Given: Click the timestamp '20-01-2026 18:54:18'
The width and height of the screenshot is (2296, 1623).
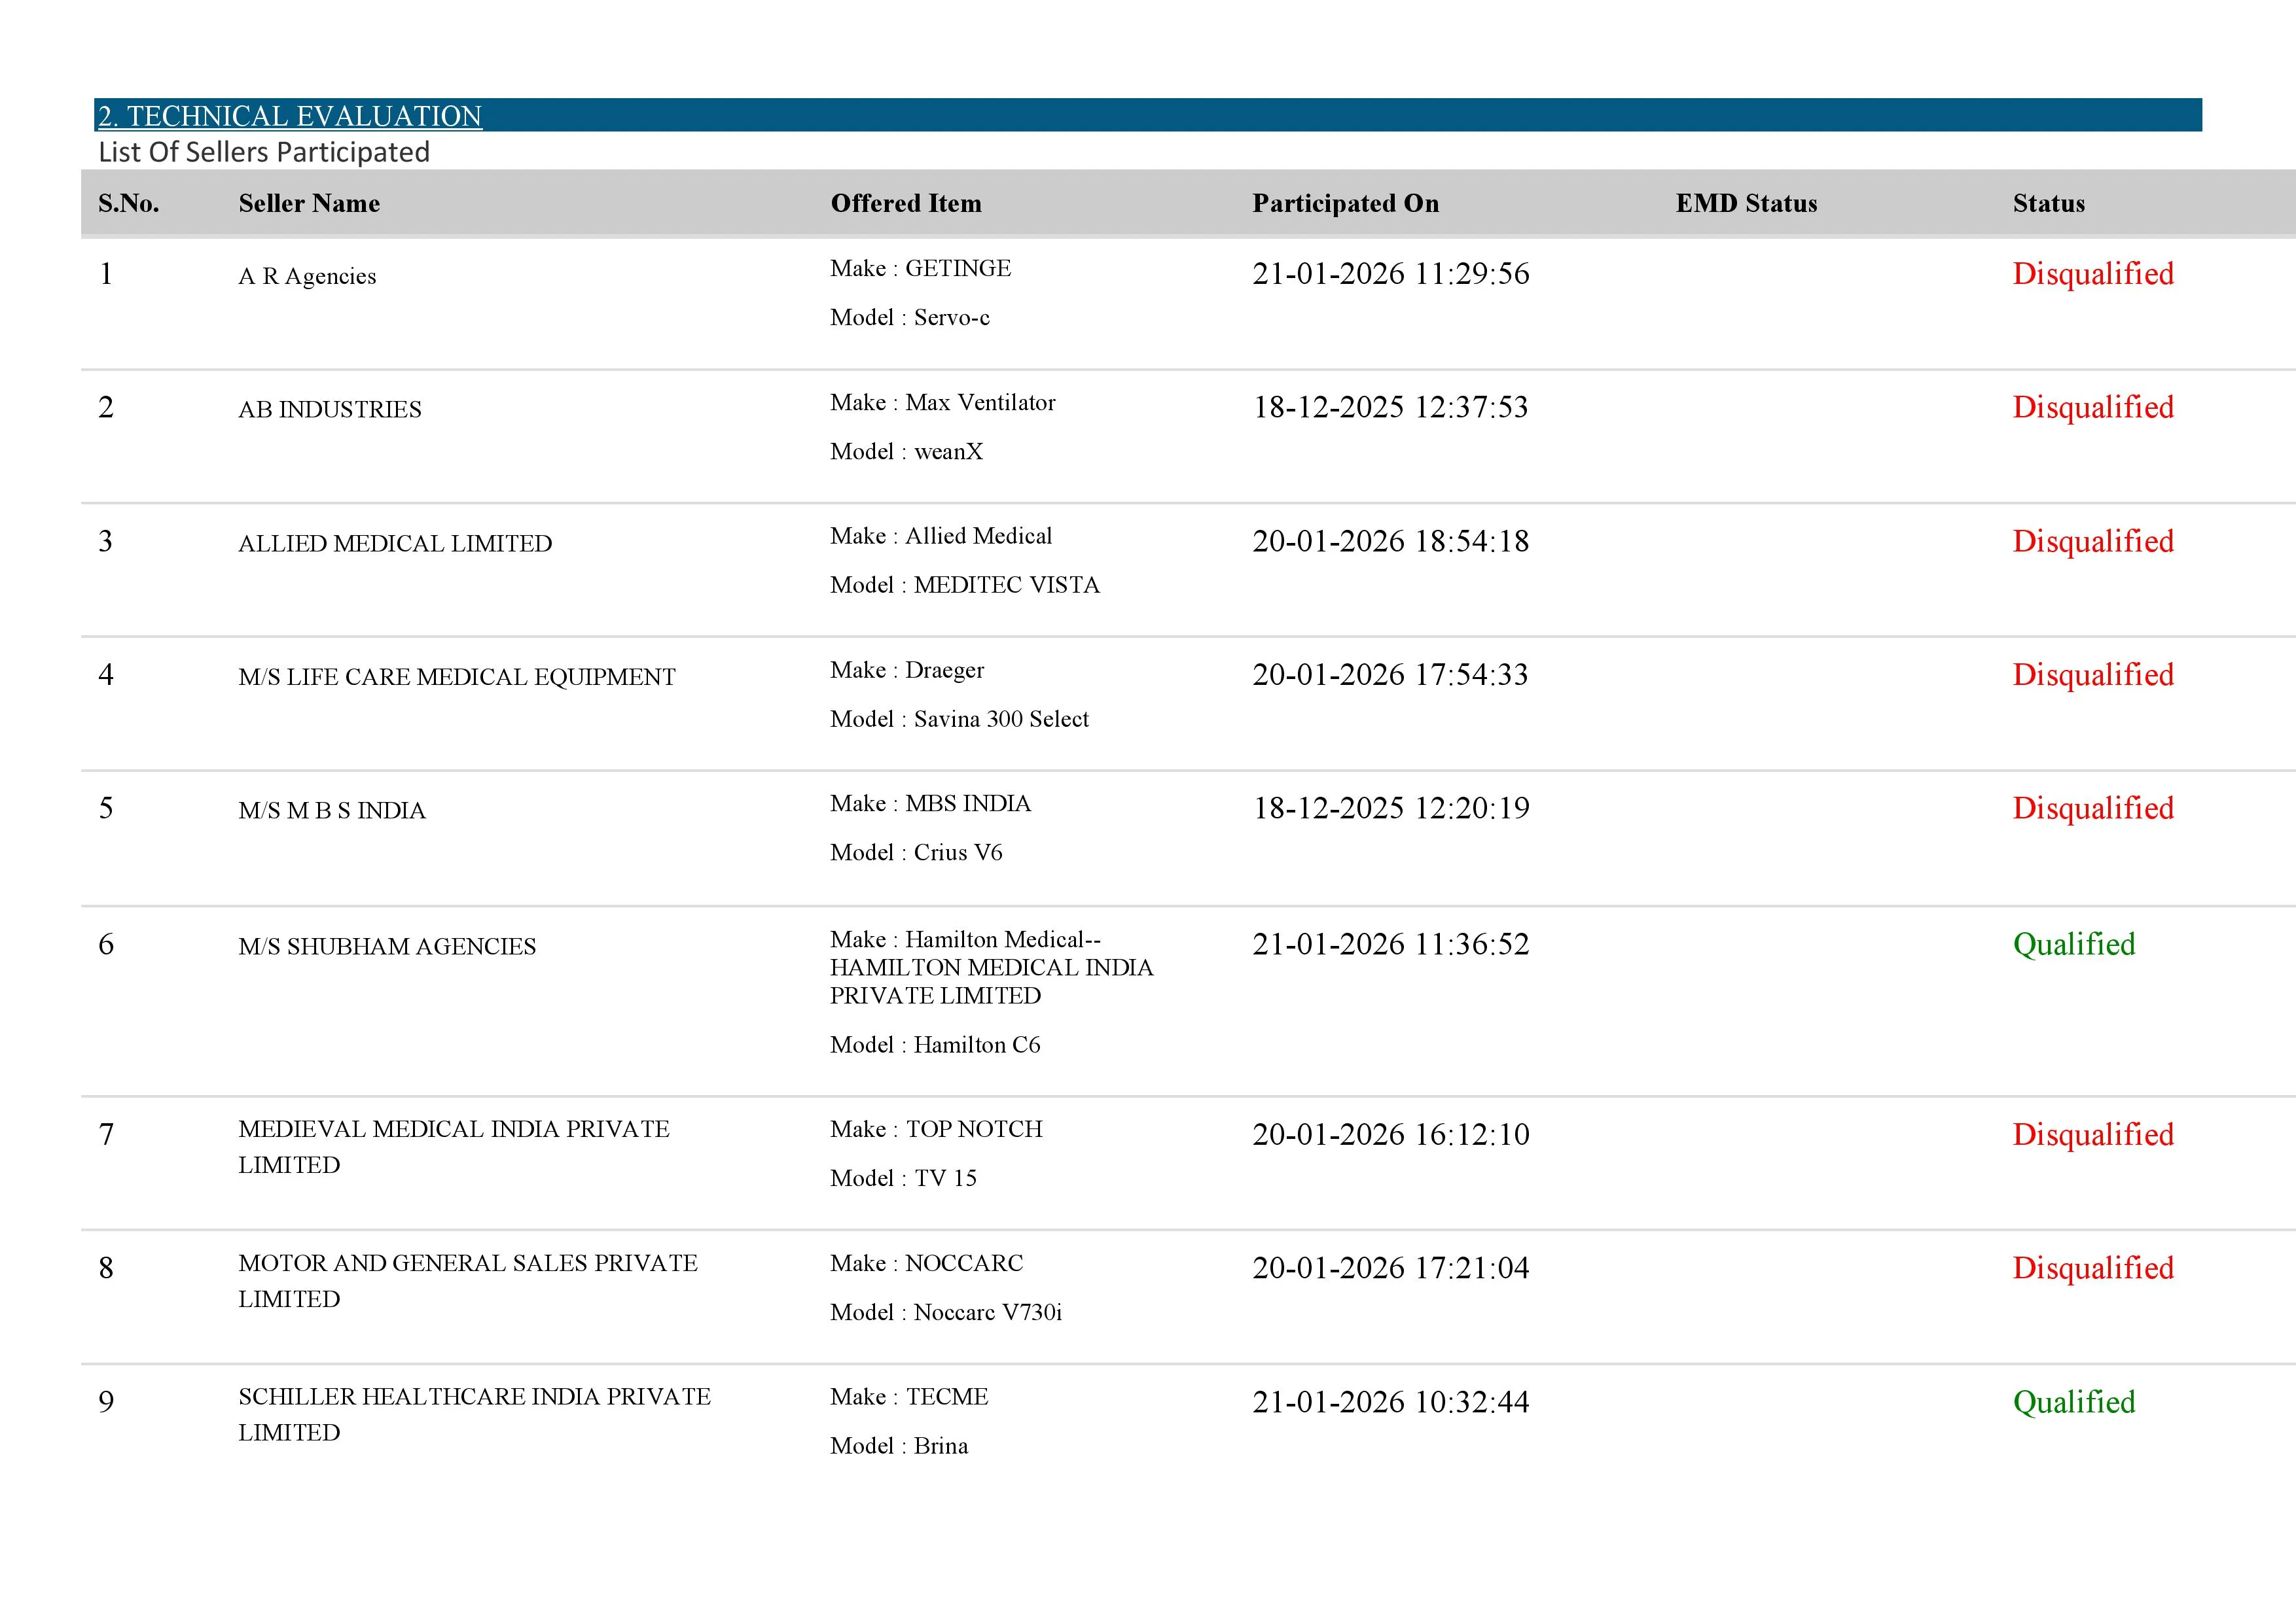Looking at the screenshot, I should 1391,542.
